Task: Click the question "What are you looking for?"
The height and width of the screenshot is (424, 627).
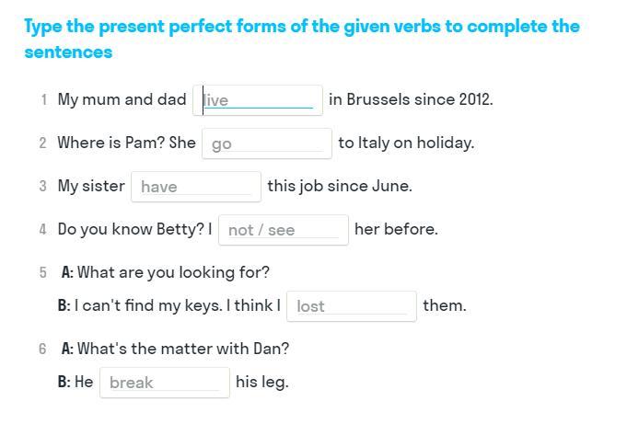Action: pos(173,272)
